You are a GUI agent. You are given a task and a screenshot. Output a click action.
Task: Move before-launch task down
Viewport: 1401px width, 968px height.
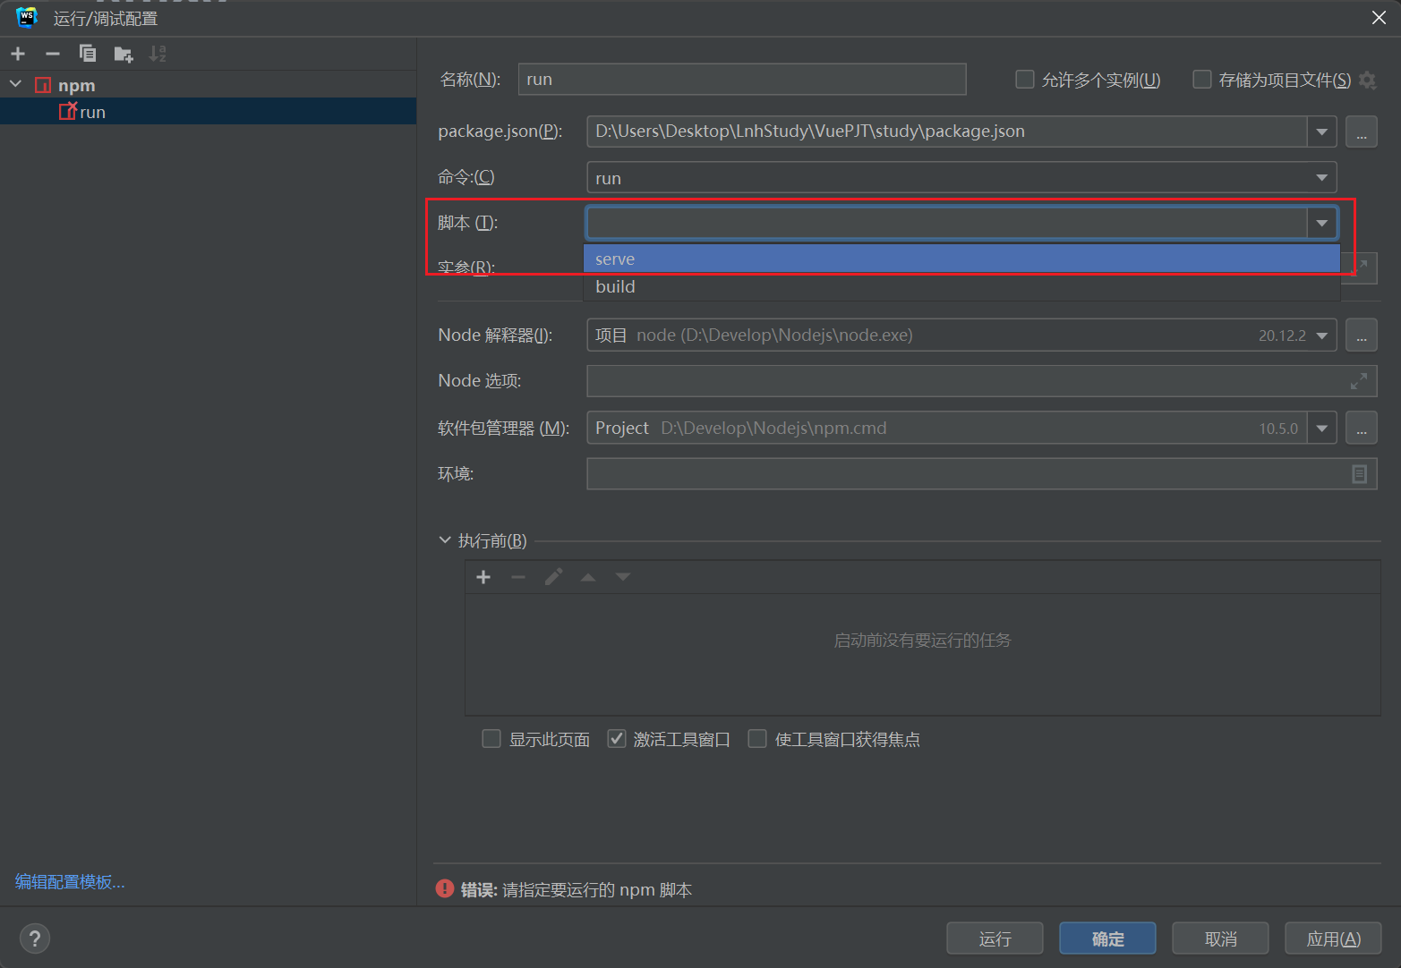(623, 577)
